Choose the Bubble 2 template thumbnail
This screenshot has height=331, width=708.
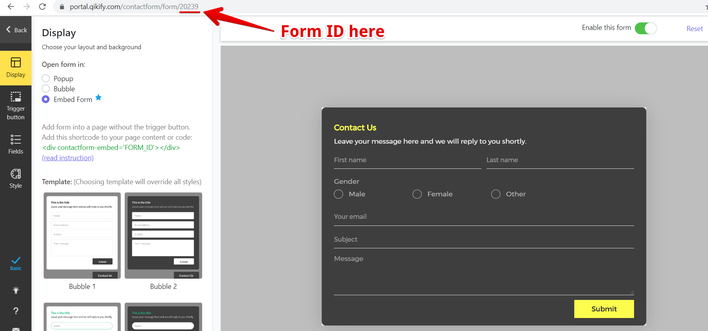(x=163, y=235)
